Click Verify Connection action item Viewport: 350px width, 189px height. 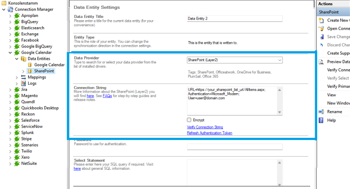click(x=338, y=70)
